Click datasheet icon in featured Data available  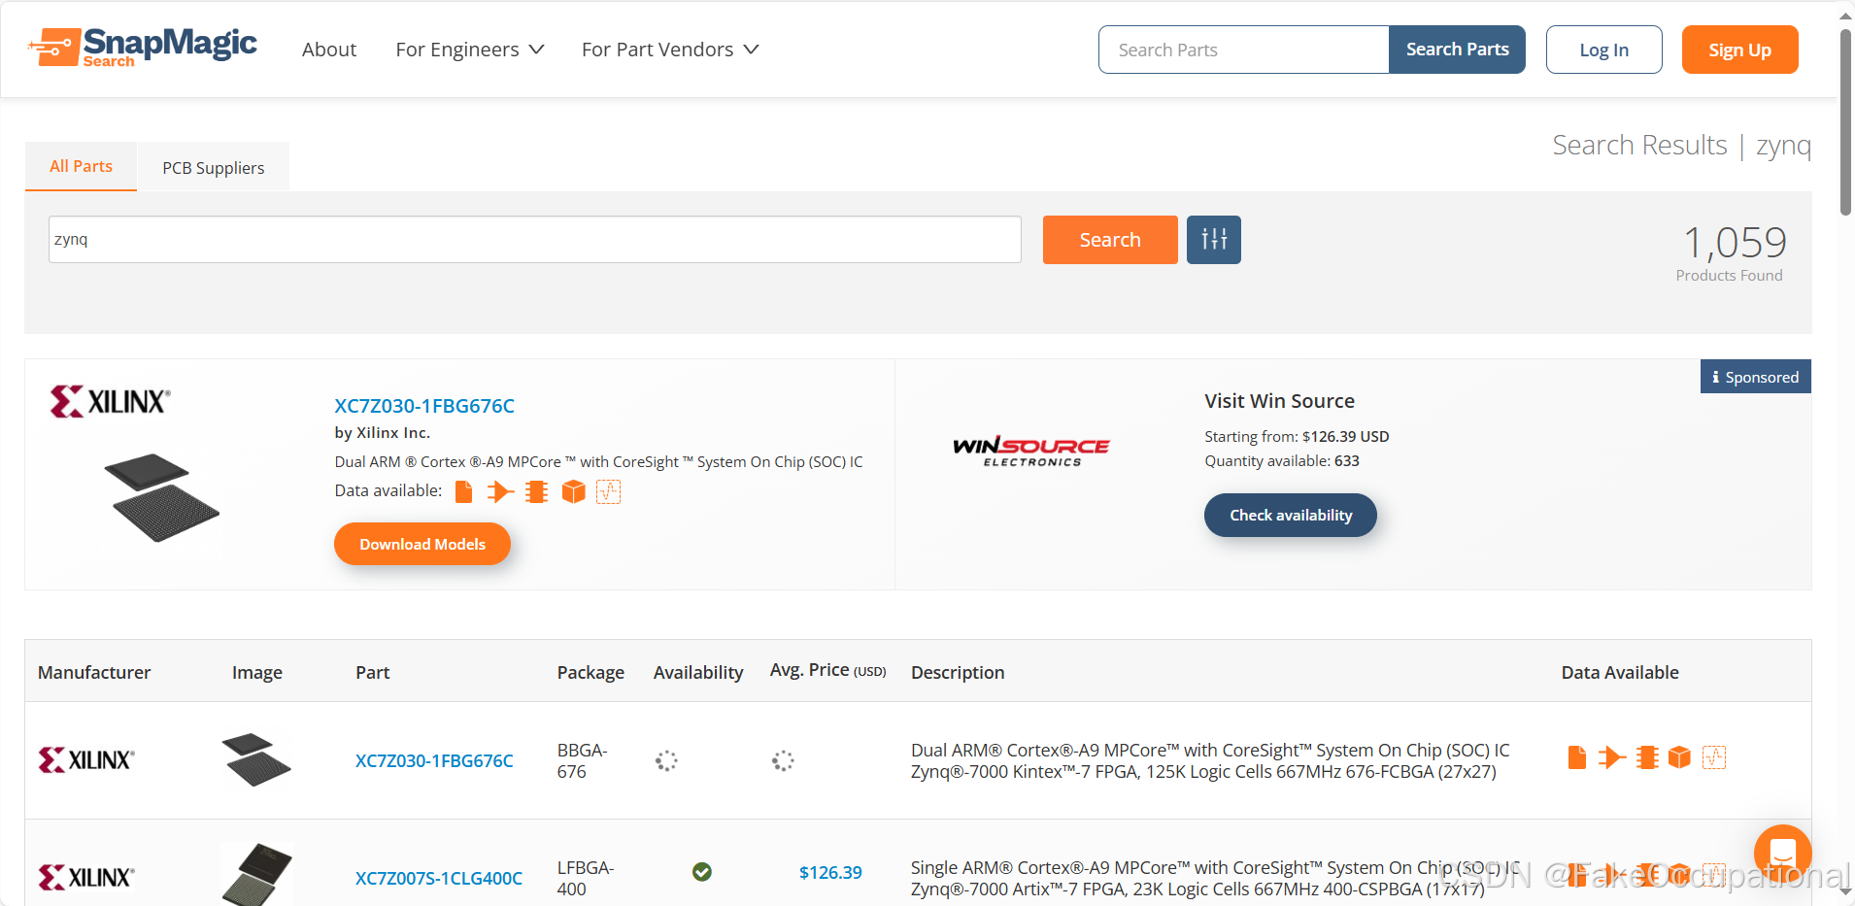(464, 492)
